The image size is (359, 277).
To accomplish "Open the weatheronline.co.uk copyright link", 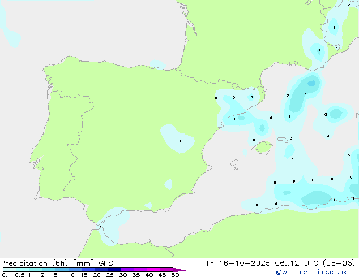I will (311, 272).
